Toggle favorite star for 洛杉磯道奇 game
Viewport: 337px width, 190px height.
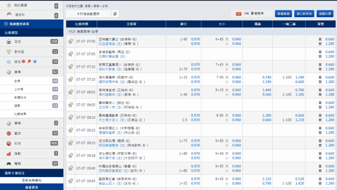pyautogui.click(x=71, y=79)
